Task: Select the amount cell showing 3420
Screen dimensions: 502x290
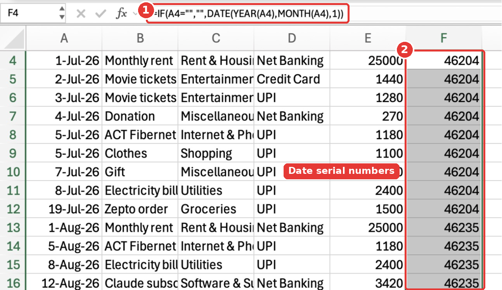Action: click(368, 283)
